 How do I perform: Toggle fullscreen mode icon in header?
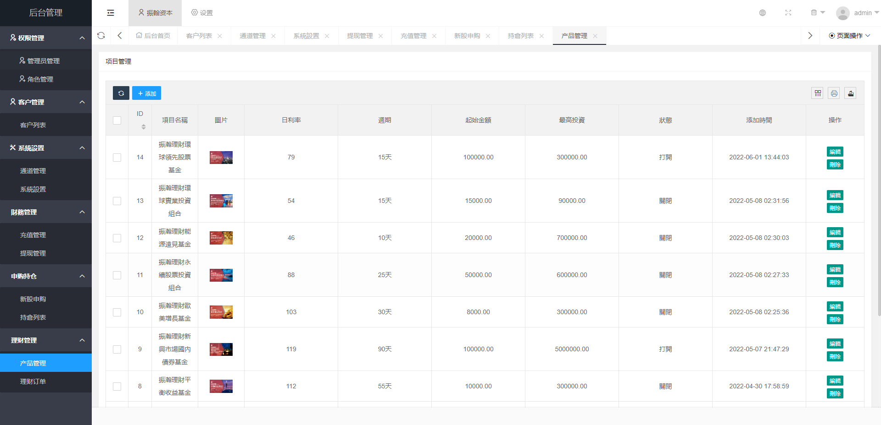[x=788, y=13]
